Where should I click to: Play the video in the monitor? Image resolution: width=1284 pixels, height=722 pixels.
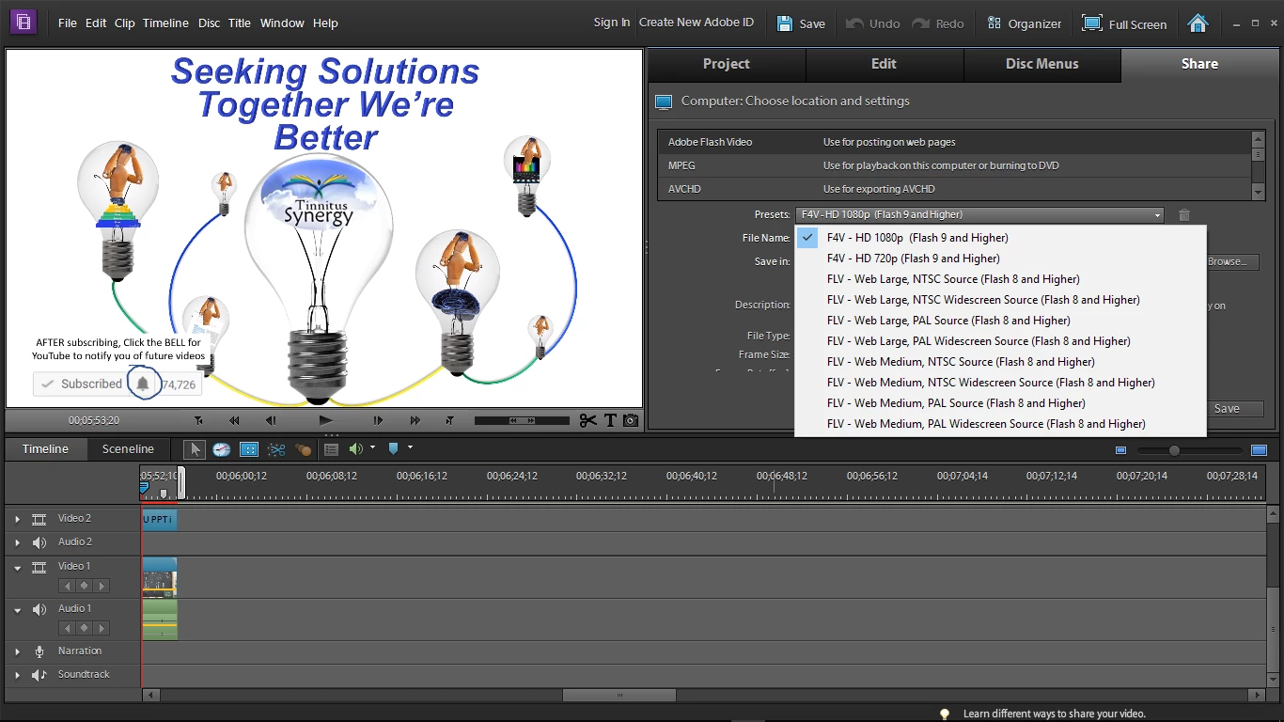(x=325, y=420)
